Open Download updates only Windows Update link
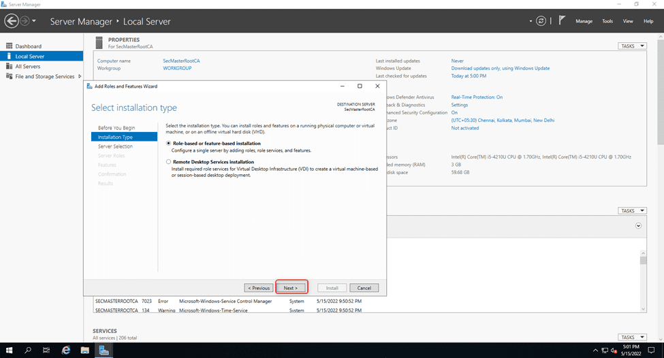This screenshot has height=358, width=664. coord(500,68)
